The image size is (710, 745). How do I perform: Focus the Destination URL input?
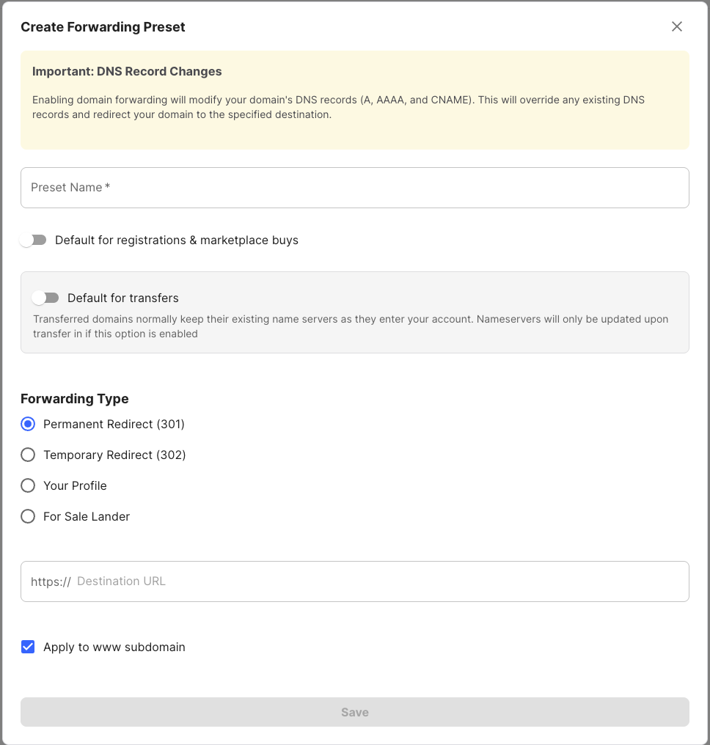pos(378,581)
